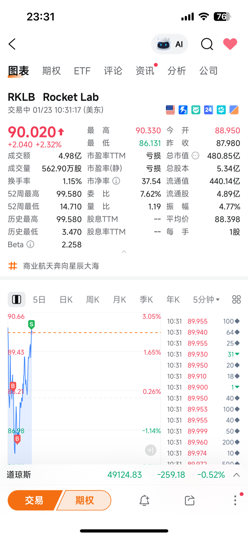
Task: Collapse the quote details with up chevron
Action: pyautogui.click(x=124, y=252)
